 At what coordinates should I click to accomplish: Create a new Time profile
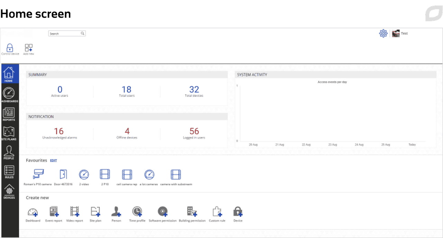click(x=137, y=212)
